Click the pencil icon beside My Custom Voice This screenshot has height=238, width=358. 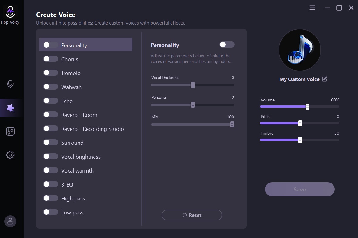325,79
